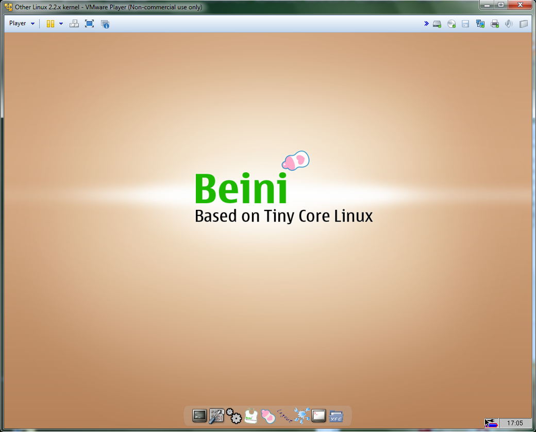Enter full screen mode
Screen dimensions: 536x432
point(90,24)
